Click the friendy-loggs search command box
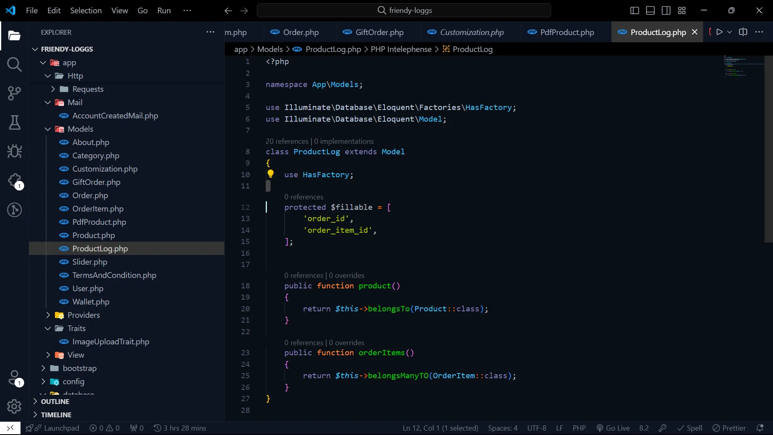Viewport: 773px width, 435px height. tap(404, 10)
